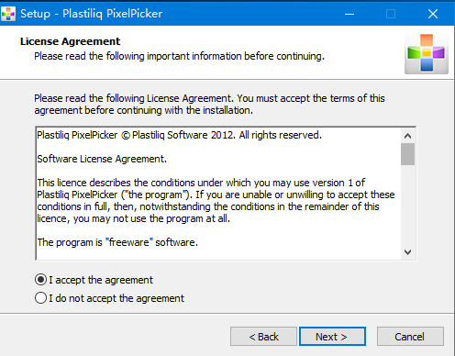The image size is (455, 356).
Task: Click the paragraph starting "This licence describes"
Action: click(216, 201)
